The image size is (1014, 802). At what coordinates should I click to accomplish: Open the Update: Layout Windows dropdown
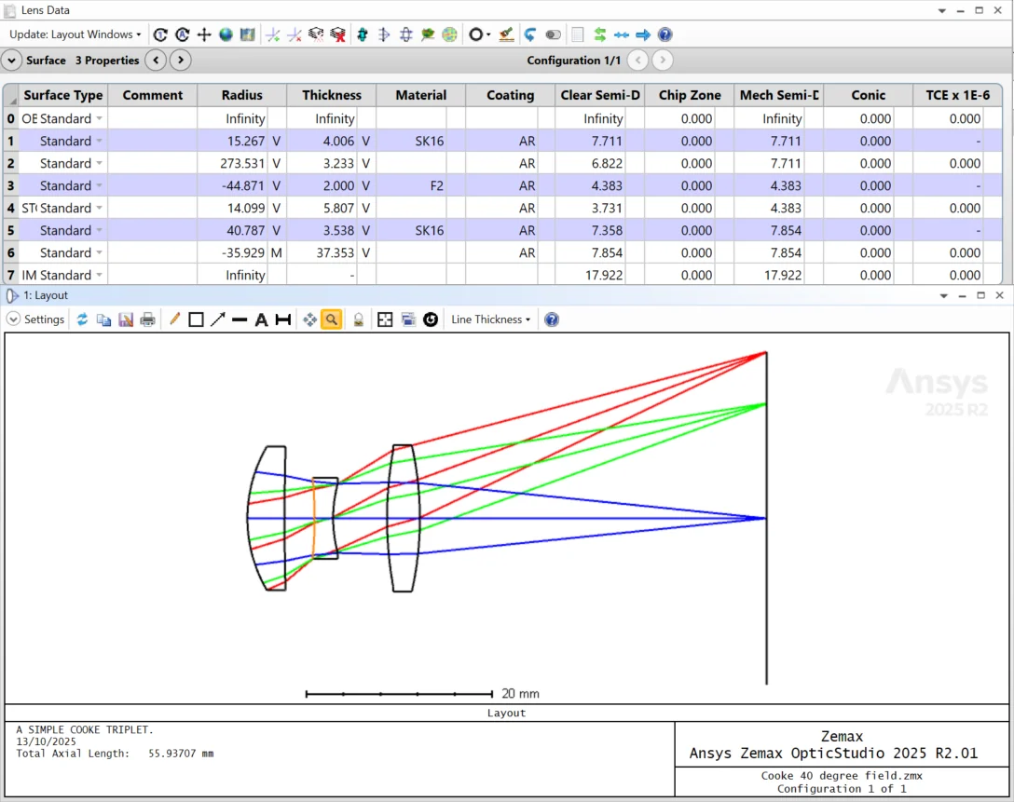point(74,34)
